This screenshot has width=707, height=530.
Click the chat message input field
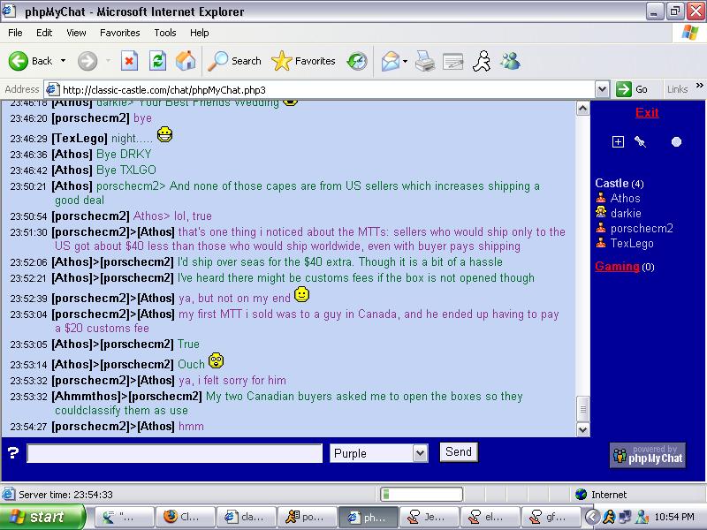pyautogui.click(x=175, y=453)
